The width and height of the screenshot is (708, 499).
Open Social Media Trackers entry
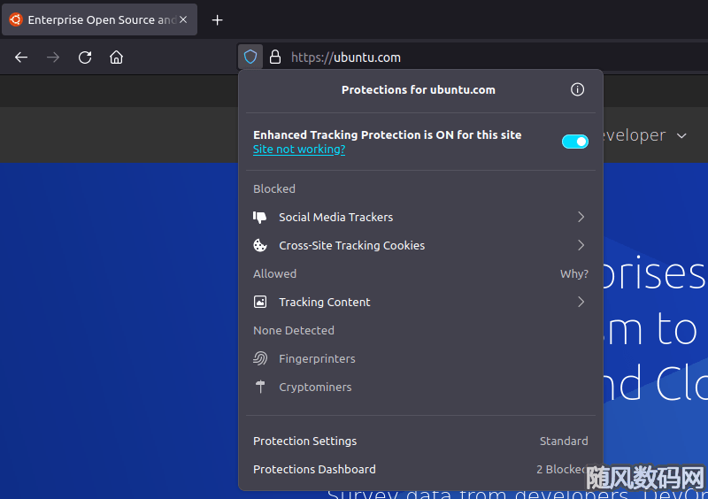pos(421,218)
